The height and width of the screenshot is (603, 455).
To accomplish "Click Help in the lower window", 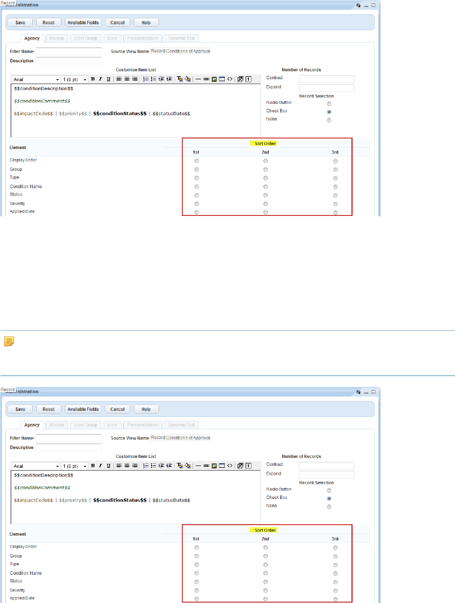I will [x=146, y=409].
